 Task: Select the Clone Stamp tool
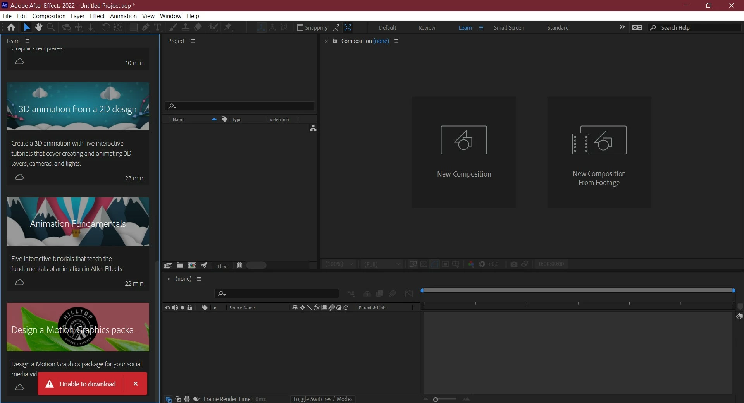[x=186, y=27]
